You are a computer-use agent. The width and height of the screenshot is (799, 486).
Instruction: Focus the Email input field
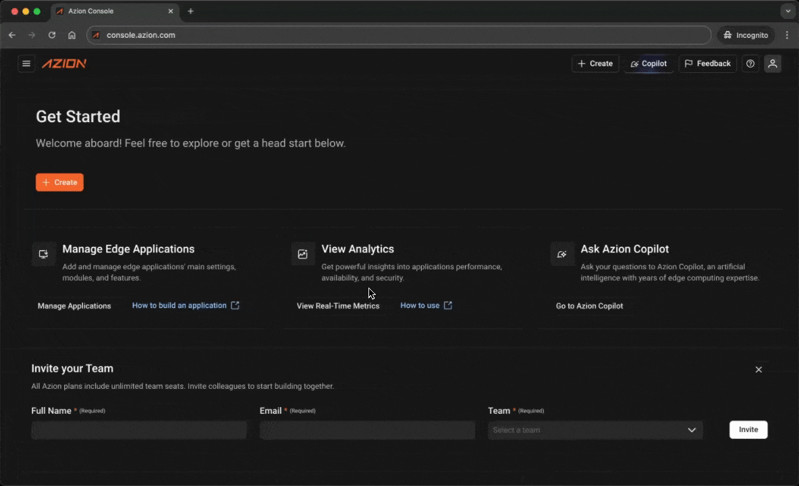(367, 430)
